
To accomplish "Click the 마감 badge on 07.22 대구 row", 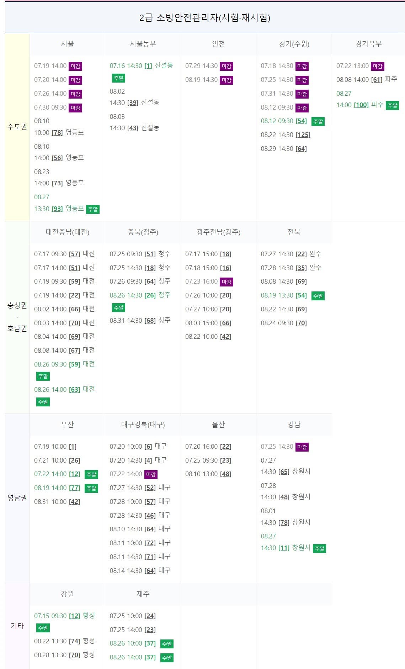I will (151, 474).
